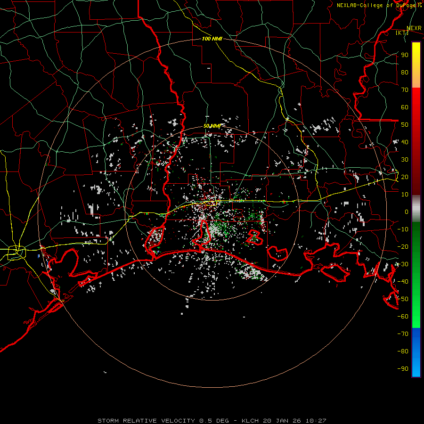424x424 pixels.
Task: Click the [KT] units label above the scale
Action: [x=402, y=33]
